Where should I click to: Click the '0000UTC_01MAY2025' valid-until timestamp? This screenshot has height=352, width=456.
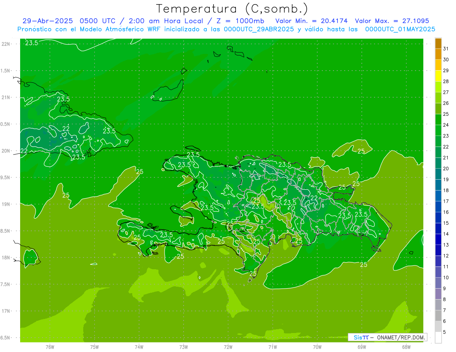(x=400, y=29)
